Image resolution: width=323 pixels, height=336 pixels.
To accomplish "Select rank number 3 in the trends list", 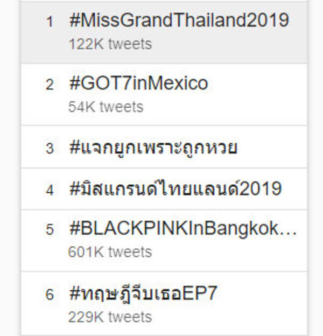I will tap(50, 148).
